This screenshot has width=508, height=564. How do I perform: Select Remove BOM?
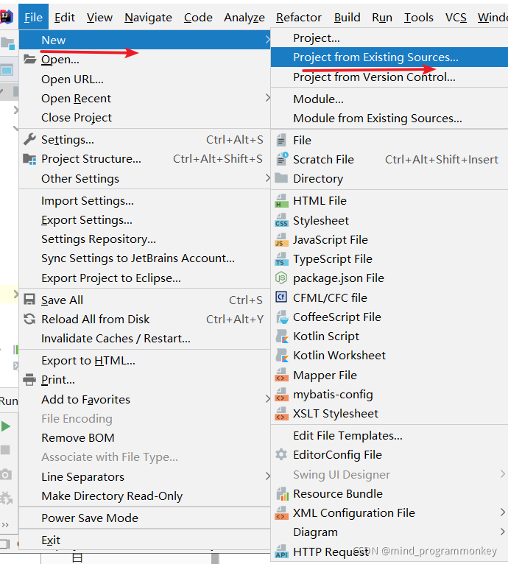pos(144,438)
